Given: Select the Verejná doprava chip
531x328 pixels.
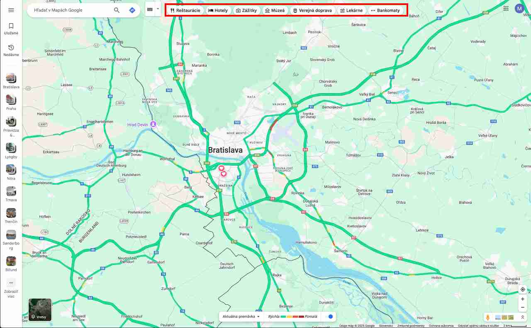Looking at the screenshot, I should coord(312,10).
